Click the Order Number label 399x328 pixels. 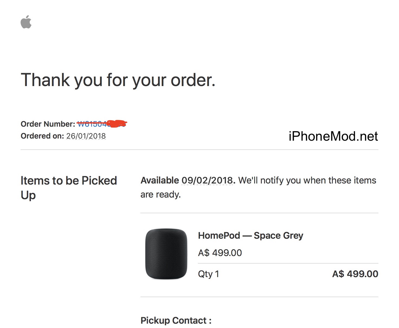tap(48, 124)
